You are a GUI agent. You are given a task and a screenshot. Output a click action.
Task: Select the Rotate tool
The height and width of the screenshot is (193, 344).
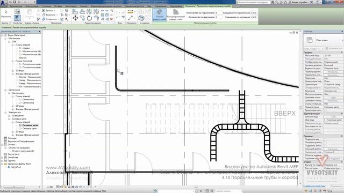click(89, 18)
